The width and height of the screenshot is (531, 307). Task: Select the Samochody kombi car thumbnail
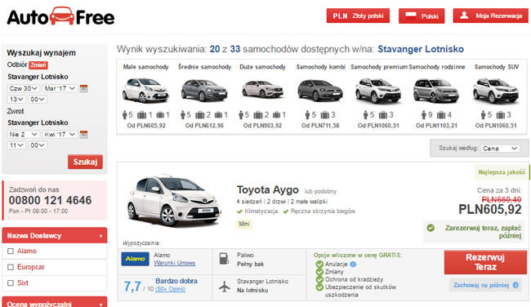coord(320,90)
